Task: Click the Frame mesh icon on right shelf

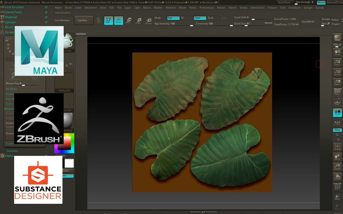Action: pos(337,147)
